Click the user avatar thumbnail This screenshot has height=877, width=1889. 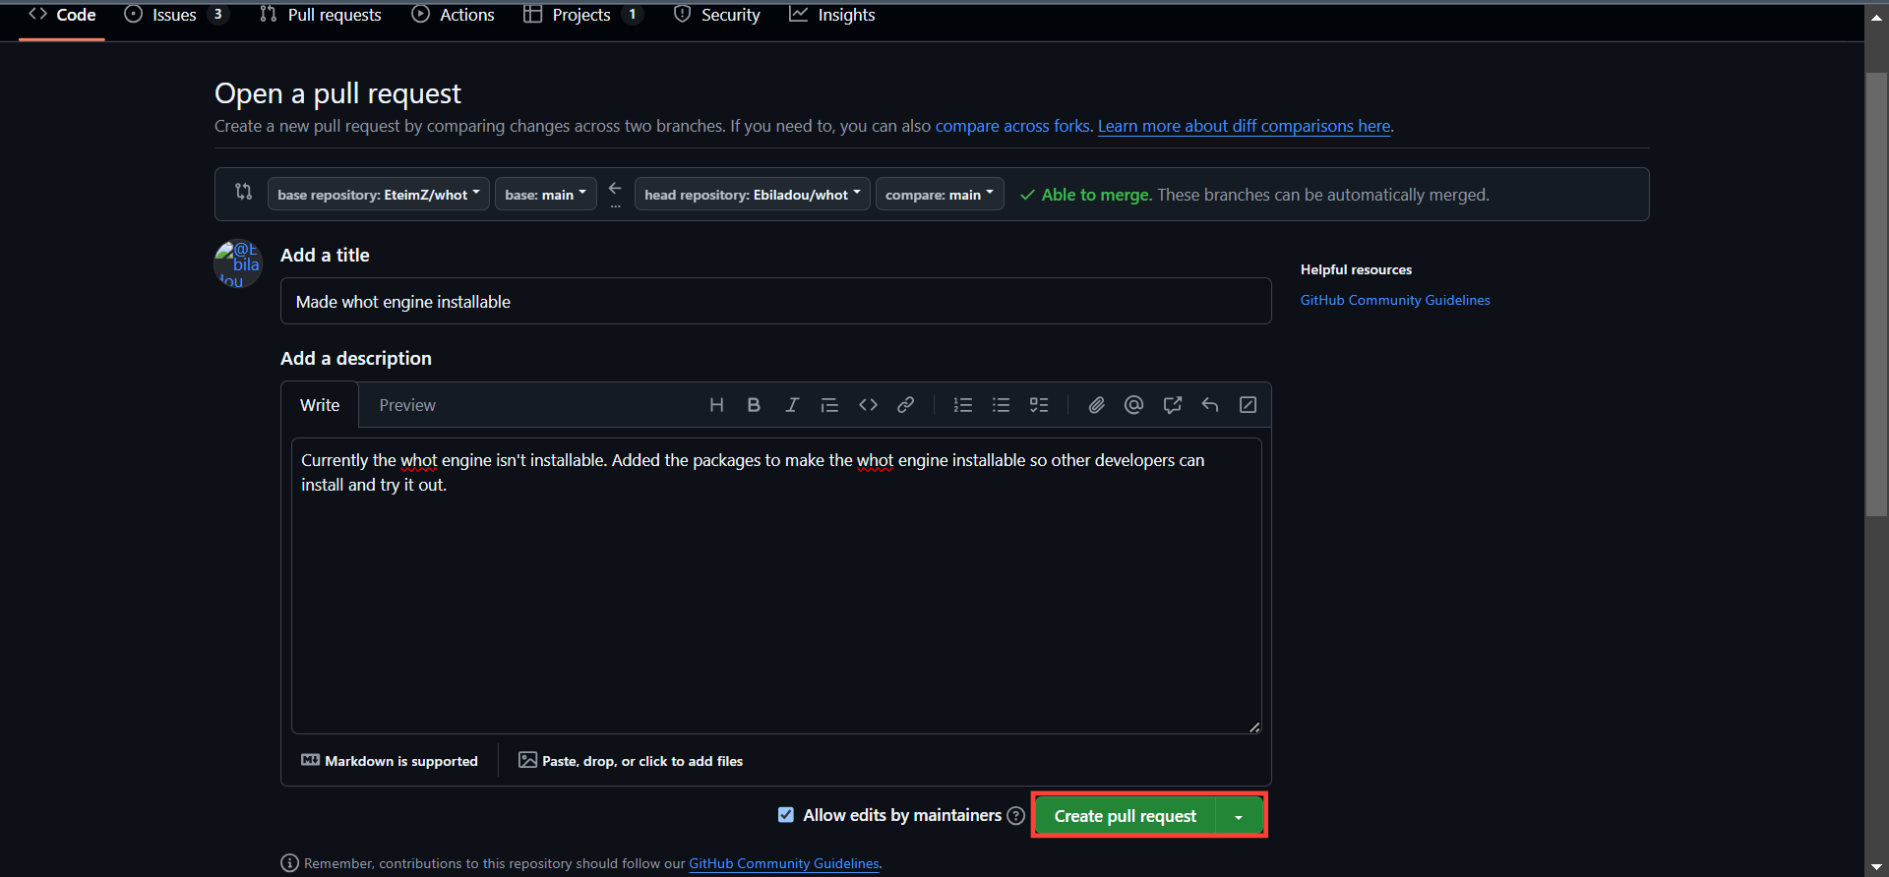(238, 263)
